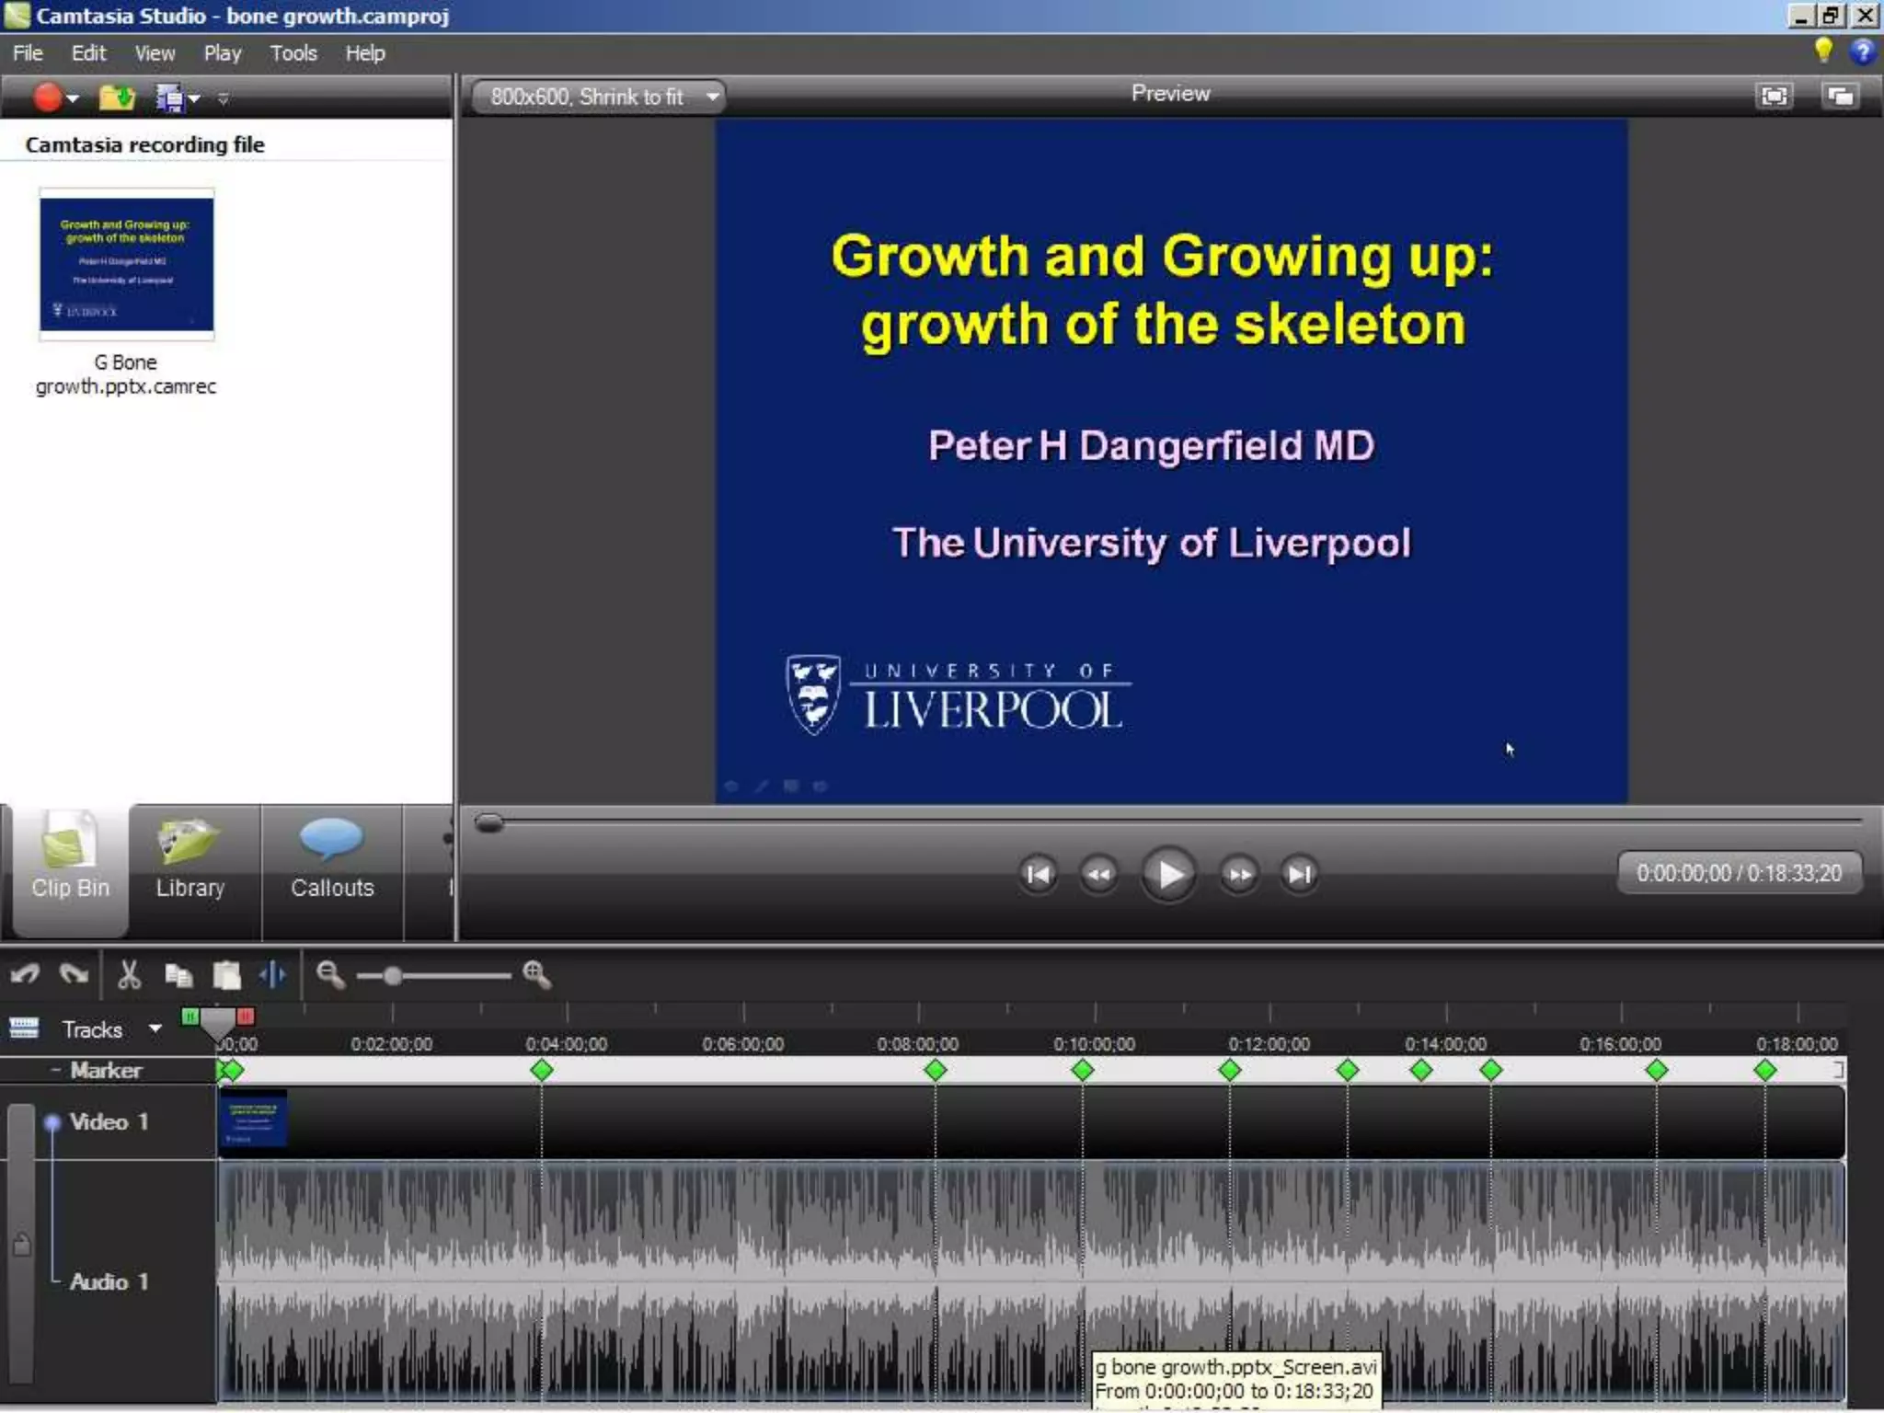Switch to the Library tab
This screenshot has width=1884, height=1413.
pyautogui.click(x=190, y=865)
